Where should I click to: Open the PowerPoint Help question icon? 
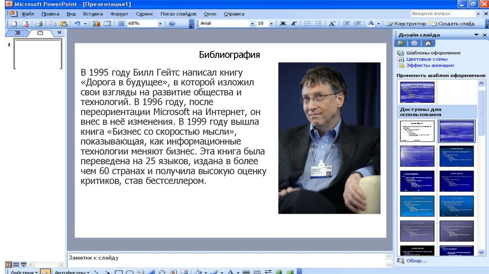(x=171, y=24)
